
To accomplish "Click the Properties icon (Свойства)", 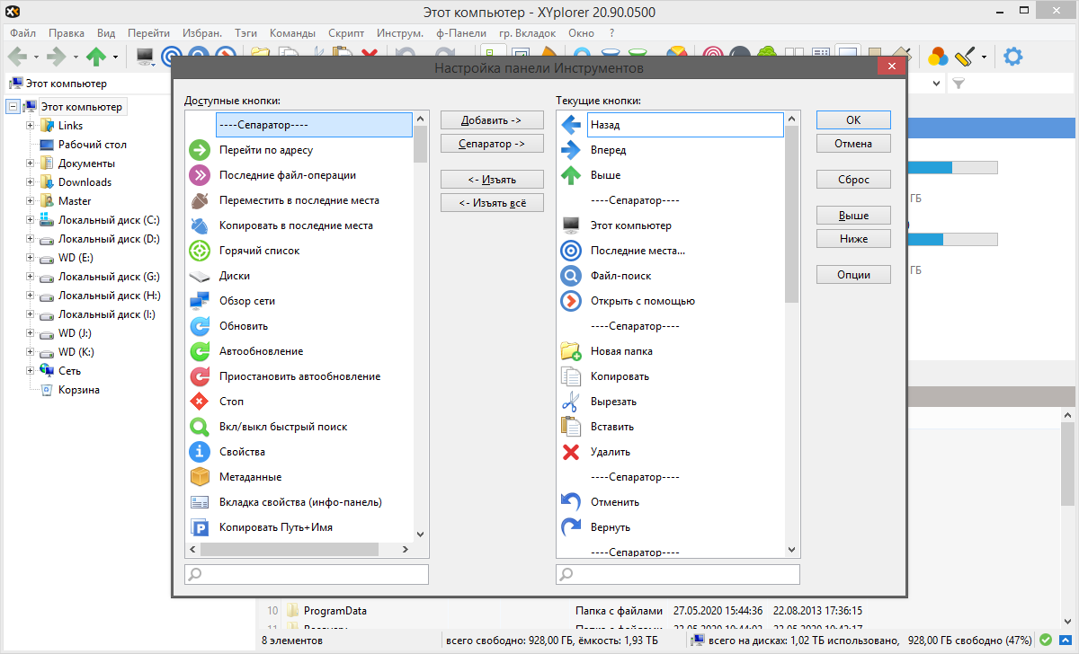I will coord(200,452).
